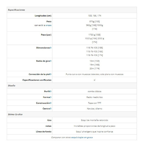Click the Especificaciones verificadas label
The height and width of the screenshot is (147, 144).
37,80
